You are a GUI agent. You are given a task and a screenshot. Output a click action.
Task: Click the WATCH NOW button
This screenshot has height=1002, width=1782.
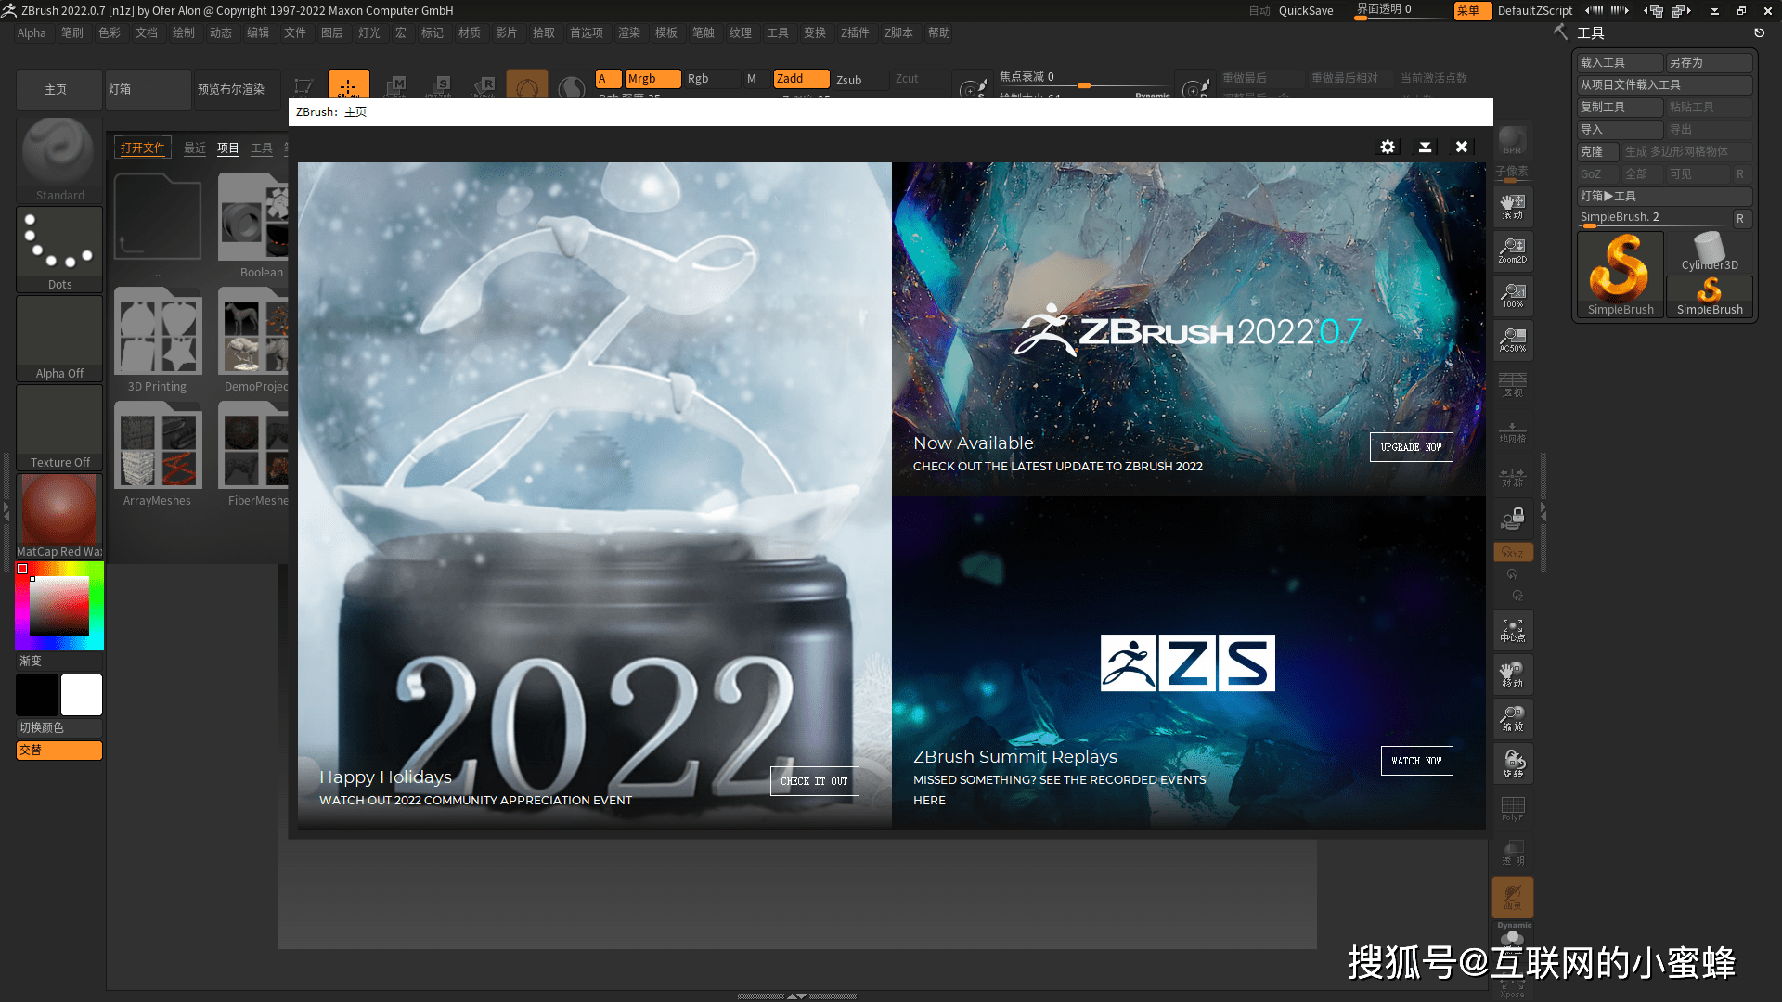tap(1416, 761)
